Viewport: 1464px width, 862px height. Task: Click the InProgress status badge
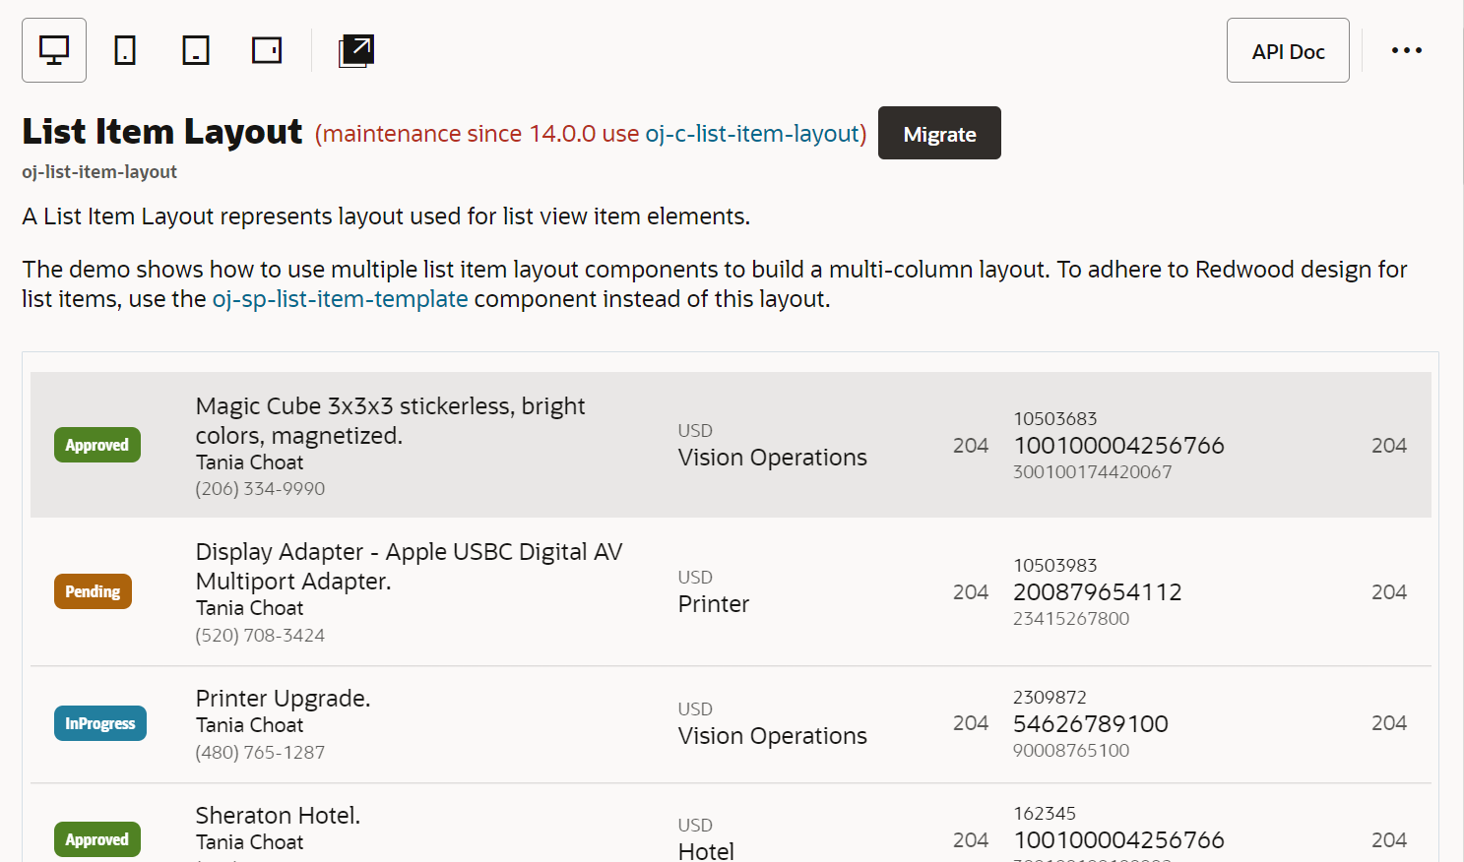[x=99, y=723]
